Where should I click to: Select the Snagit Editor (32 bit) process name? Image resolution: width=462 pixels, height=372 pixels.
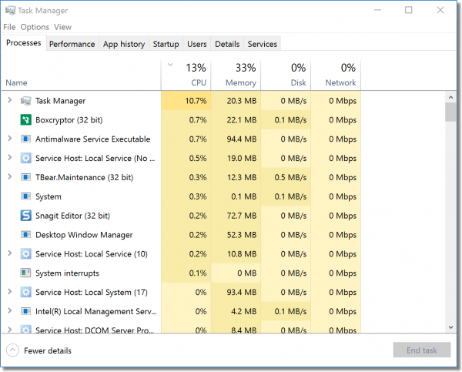pos(72,216)
